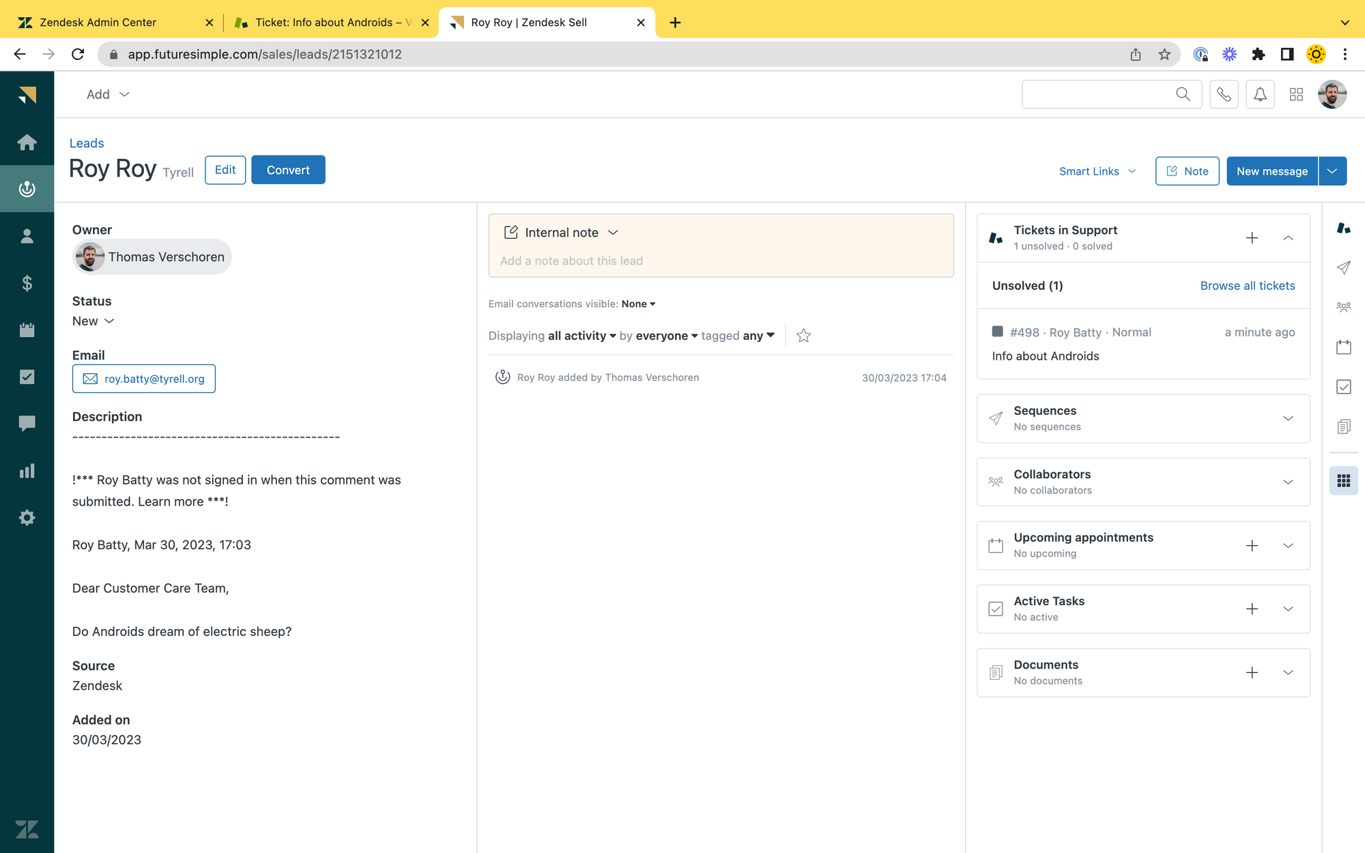1365x853 pixels.
Task: Open the Reports bar chart icon
Action: click(x=27, y=471)
